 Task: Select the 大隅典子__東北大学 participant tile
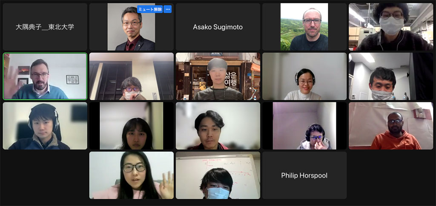pos(45,27)
